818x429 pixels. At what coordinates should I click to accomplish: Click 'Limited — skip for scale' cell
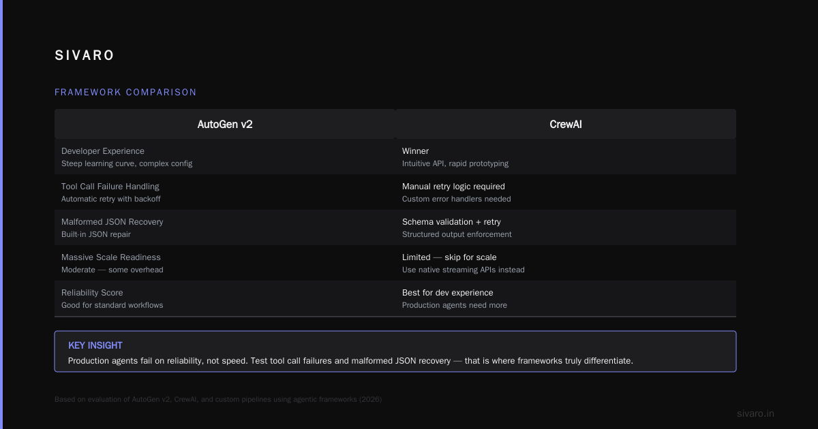(x=449, y=257)
